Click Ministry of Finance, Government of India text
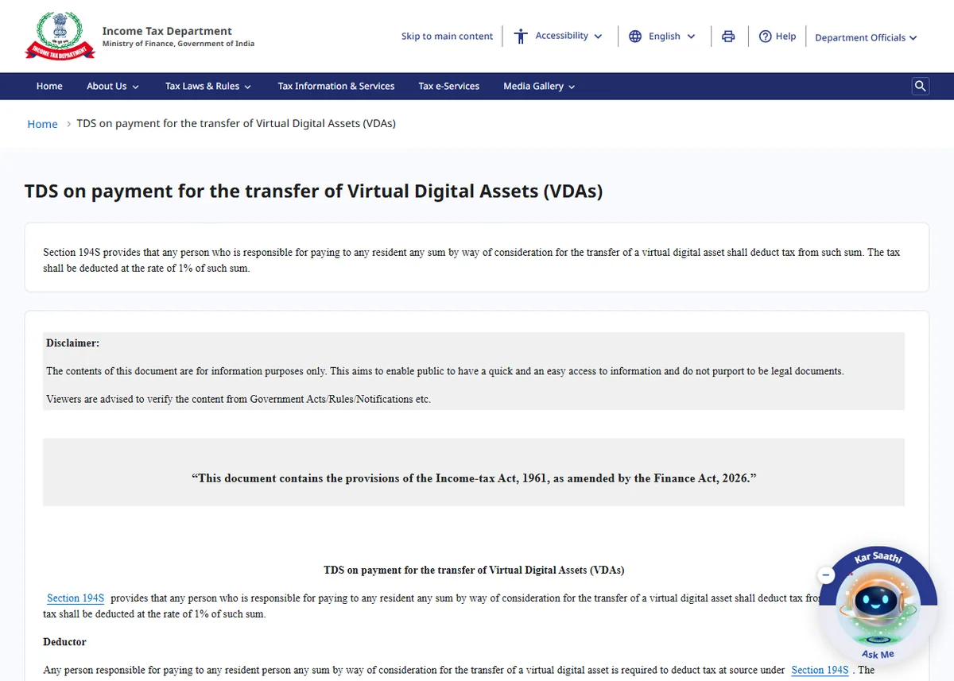The width and height of the screenshot is (954, 681). 178,44
